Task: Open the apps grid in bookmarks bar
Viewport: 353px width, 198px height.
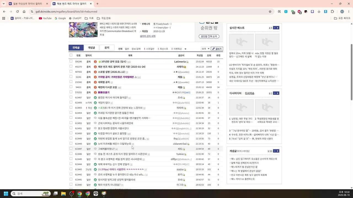Action: (4, 18)
